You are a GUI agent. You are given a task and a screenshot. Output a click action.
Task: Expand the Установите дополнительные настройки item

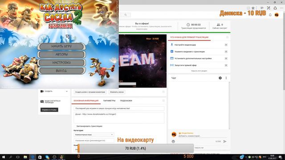coord(226,58)
